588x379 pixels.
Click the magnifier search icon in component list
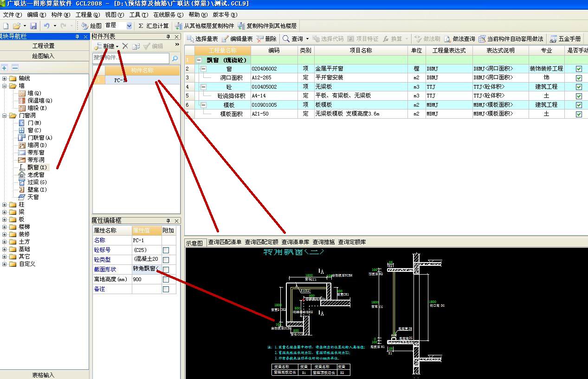pyautogui.click(x=175, y=58)
